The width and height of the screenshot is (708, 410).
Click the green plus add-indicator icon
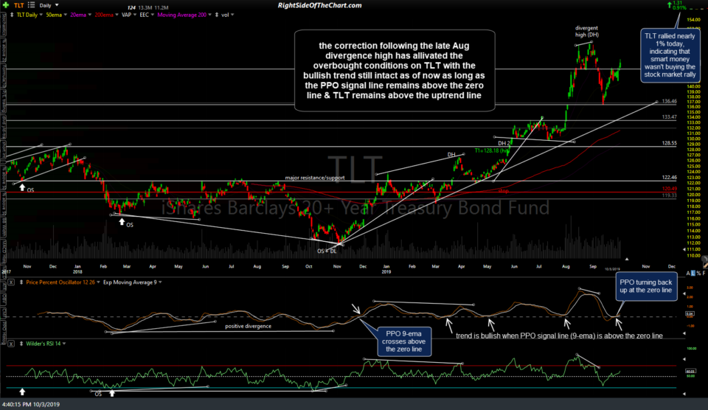point(6,5)
